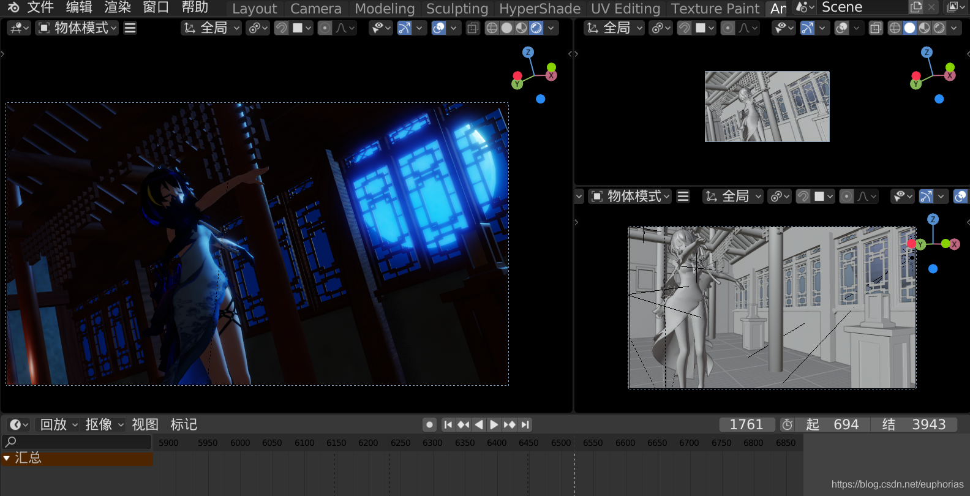Switch to the Texture Paint workspace tab

pyautogui.click(x=715, y=9)
